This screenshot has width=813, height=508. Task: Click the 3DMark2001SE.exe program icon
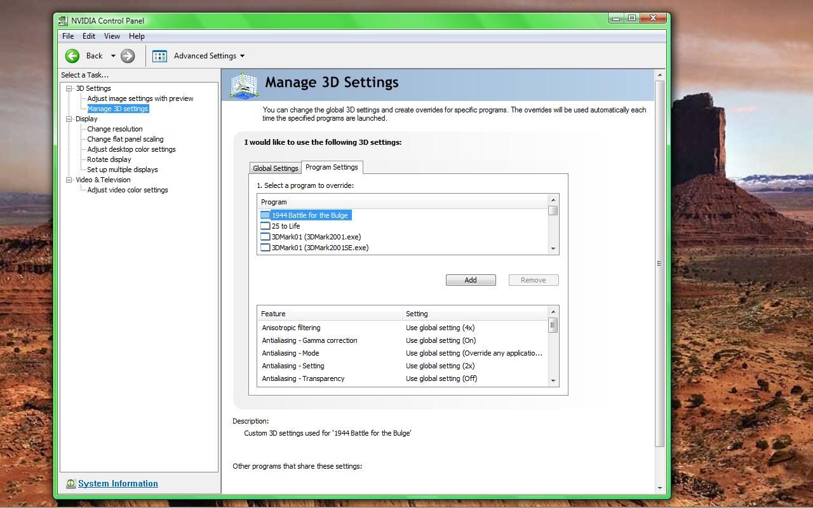point(265,248)
